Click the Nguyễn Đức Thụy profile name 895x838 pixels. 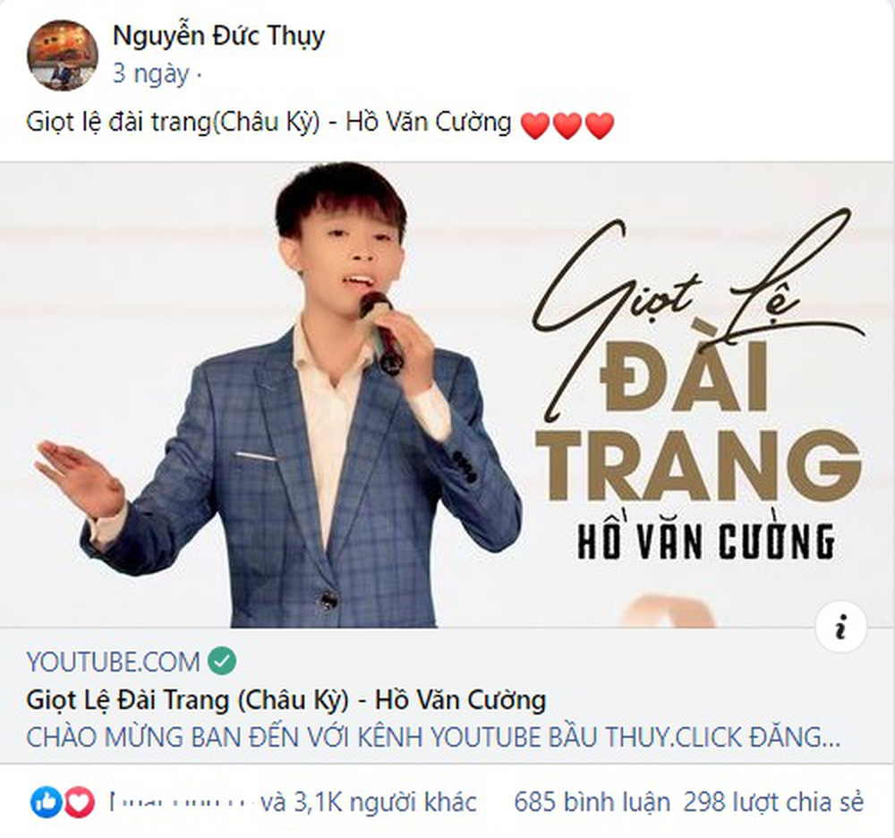(x=218, y=36)
